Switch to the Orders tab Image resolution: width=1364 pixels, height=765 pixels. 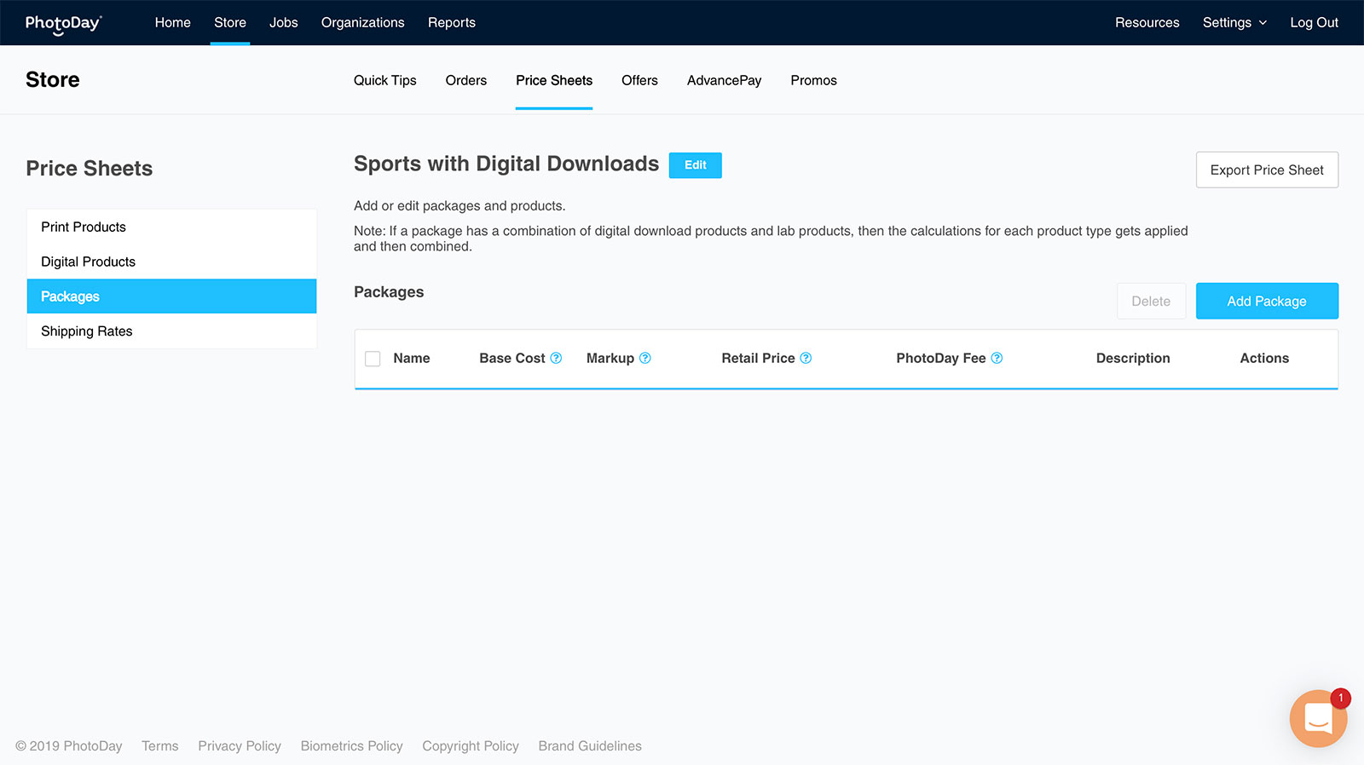point(466,81)
